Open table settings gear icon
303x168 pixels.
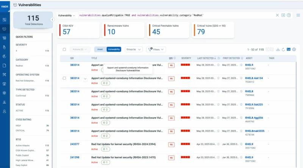point(294,49)
